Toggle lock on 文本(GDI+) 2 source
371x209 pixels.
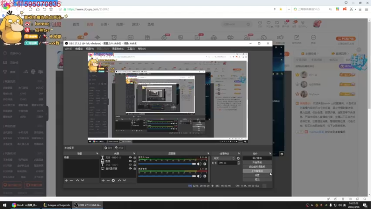click(134, 157)
